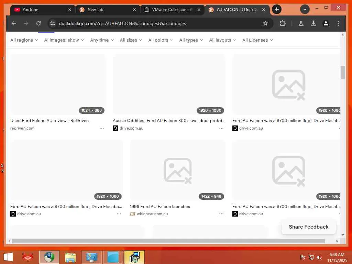This screenshot has height=264, width=352.
Task: Click the Share Feedback button
Action: [309, 227]
